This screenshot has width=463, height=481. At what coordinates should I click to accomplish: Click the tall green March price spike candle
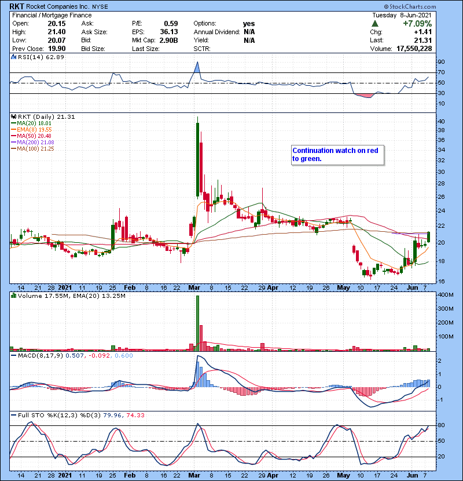coord(197,159)
